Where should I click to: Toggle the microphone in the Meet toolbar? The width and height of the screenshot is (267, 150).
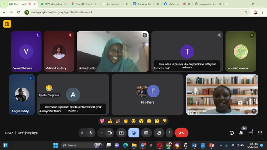91,133
